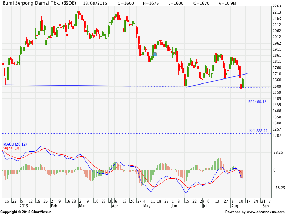285x214 pixels.
Task: Select the rising blue trendline from June lows
Action: click(x=217, y=80)
